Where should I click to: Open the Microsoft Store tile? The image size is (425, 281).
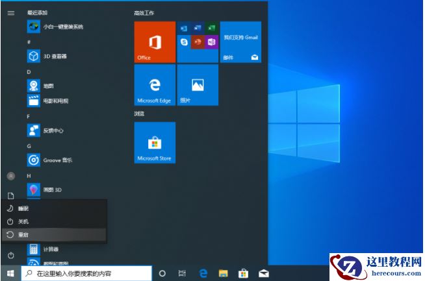coord(155,143)
